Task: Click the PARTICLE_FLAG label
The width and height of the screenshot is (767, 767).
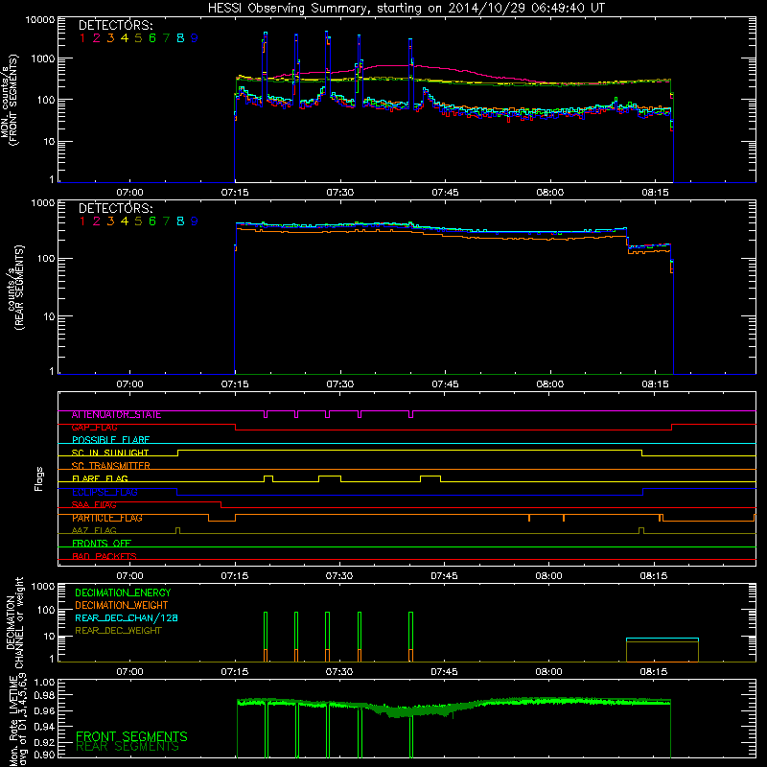Action: point(107,518)
